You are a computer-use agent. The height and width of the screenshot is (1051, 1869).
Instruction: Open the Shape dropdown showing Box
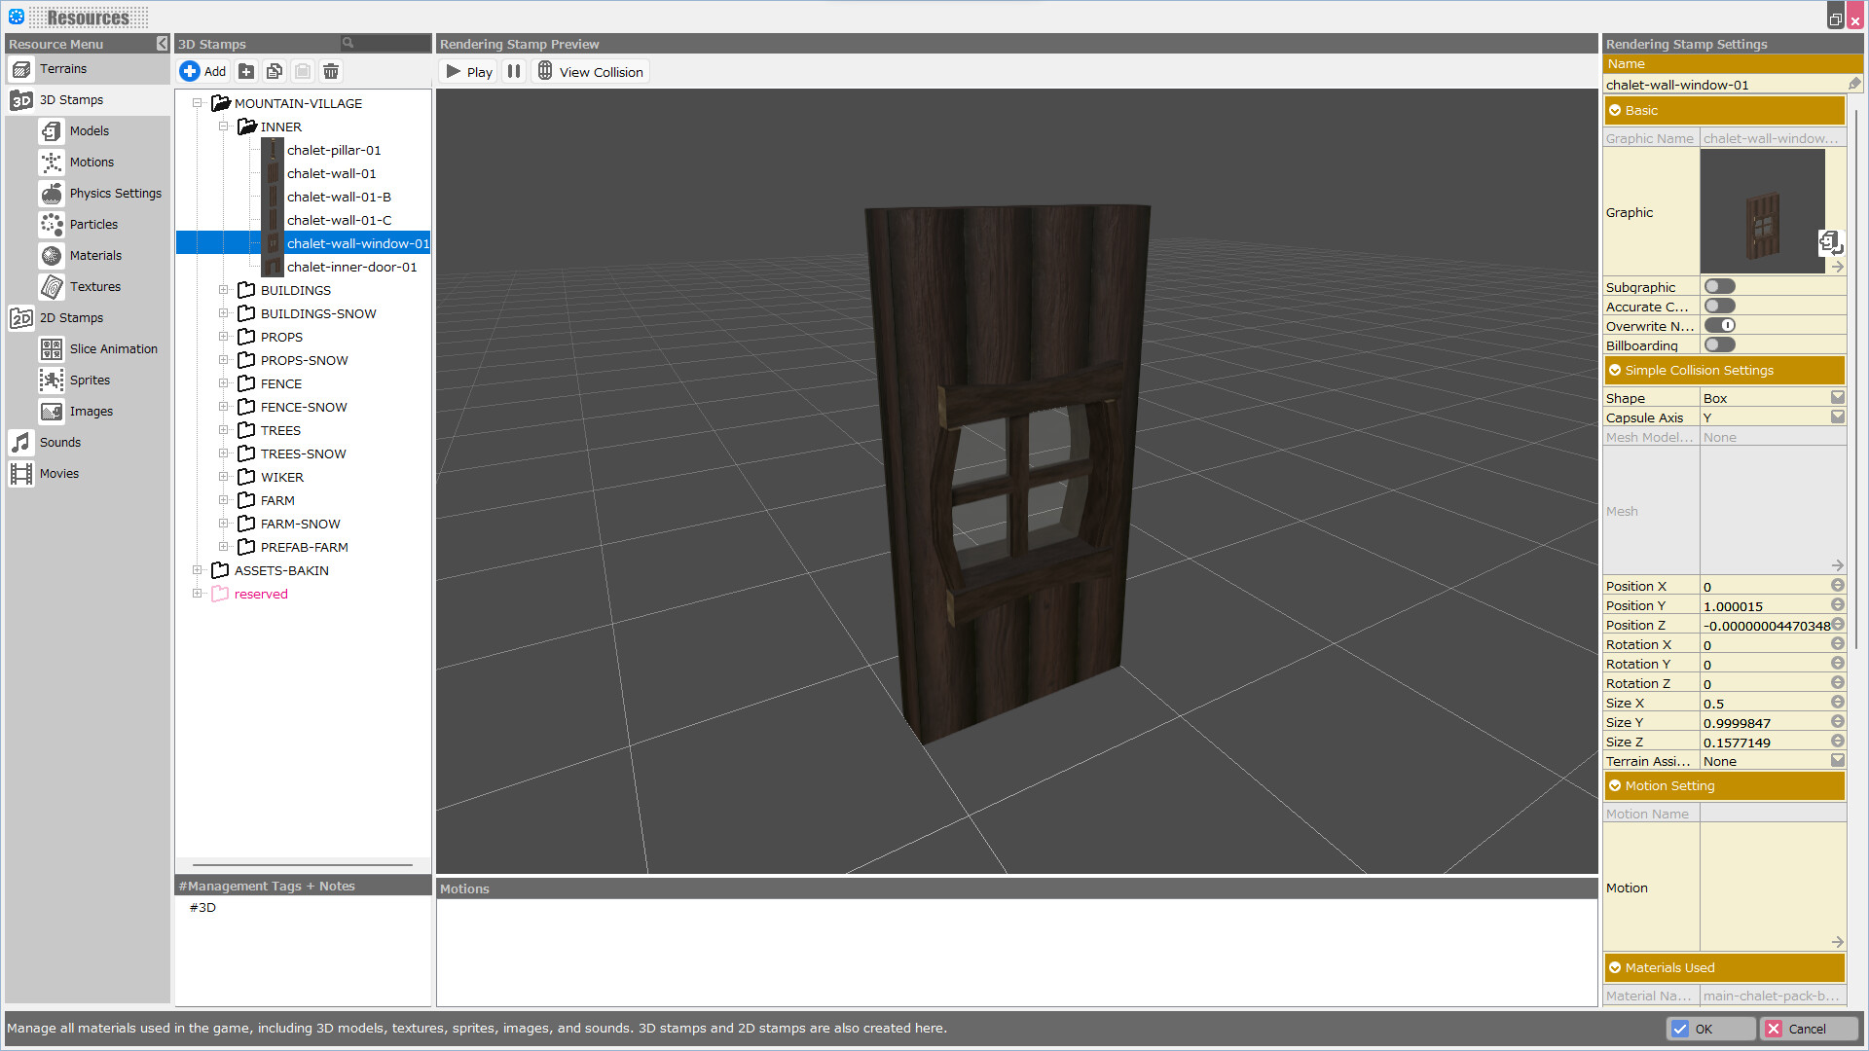[1838, 397]
